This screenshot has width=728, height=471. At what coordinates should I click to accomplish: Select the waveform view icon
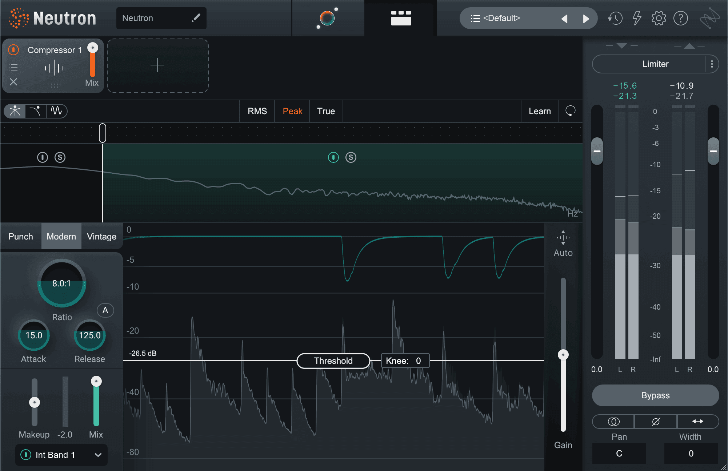point(56,111)
